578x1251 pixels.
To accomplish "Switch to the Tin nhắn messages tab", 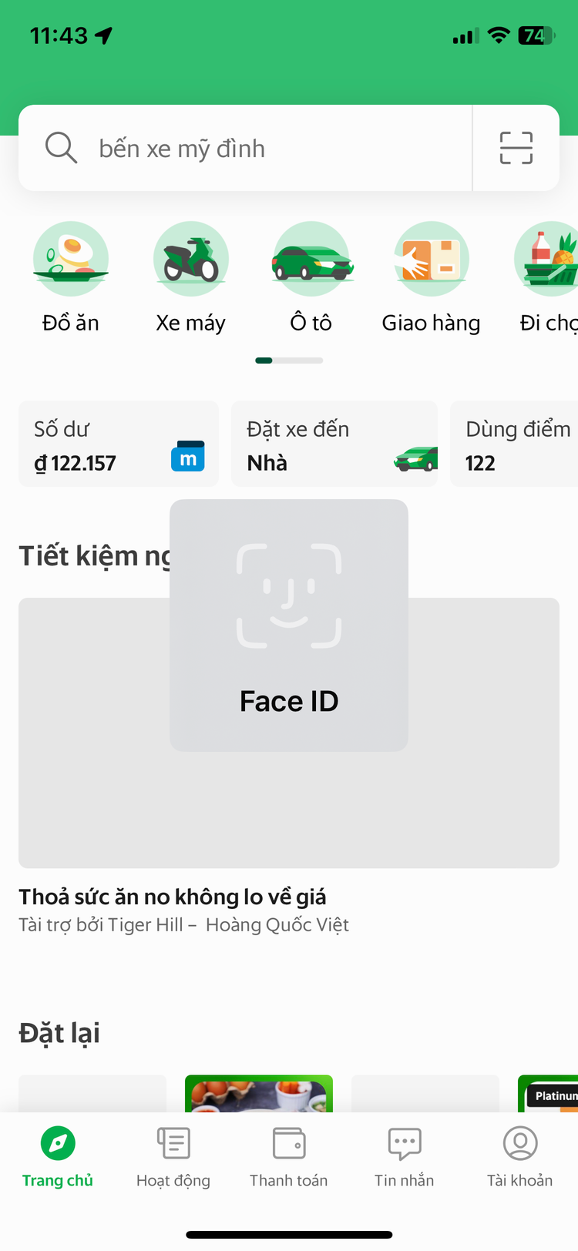I will (x=404, y=1155).
